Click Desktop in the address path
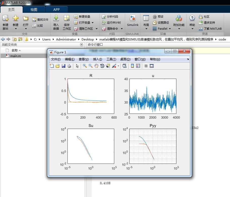230x197 pixels. coord(88,39)
